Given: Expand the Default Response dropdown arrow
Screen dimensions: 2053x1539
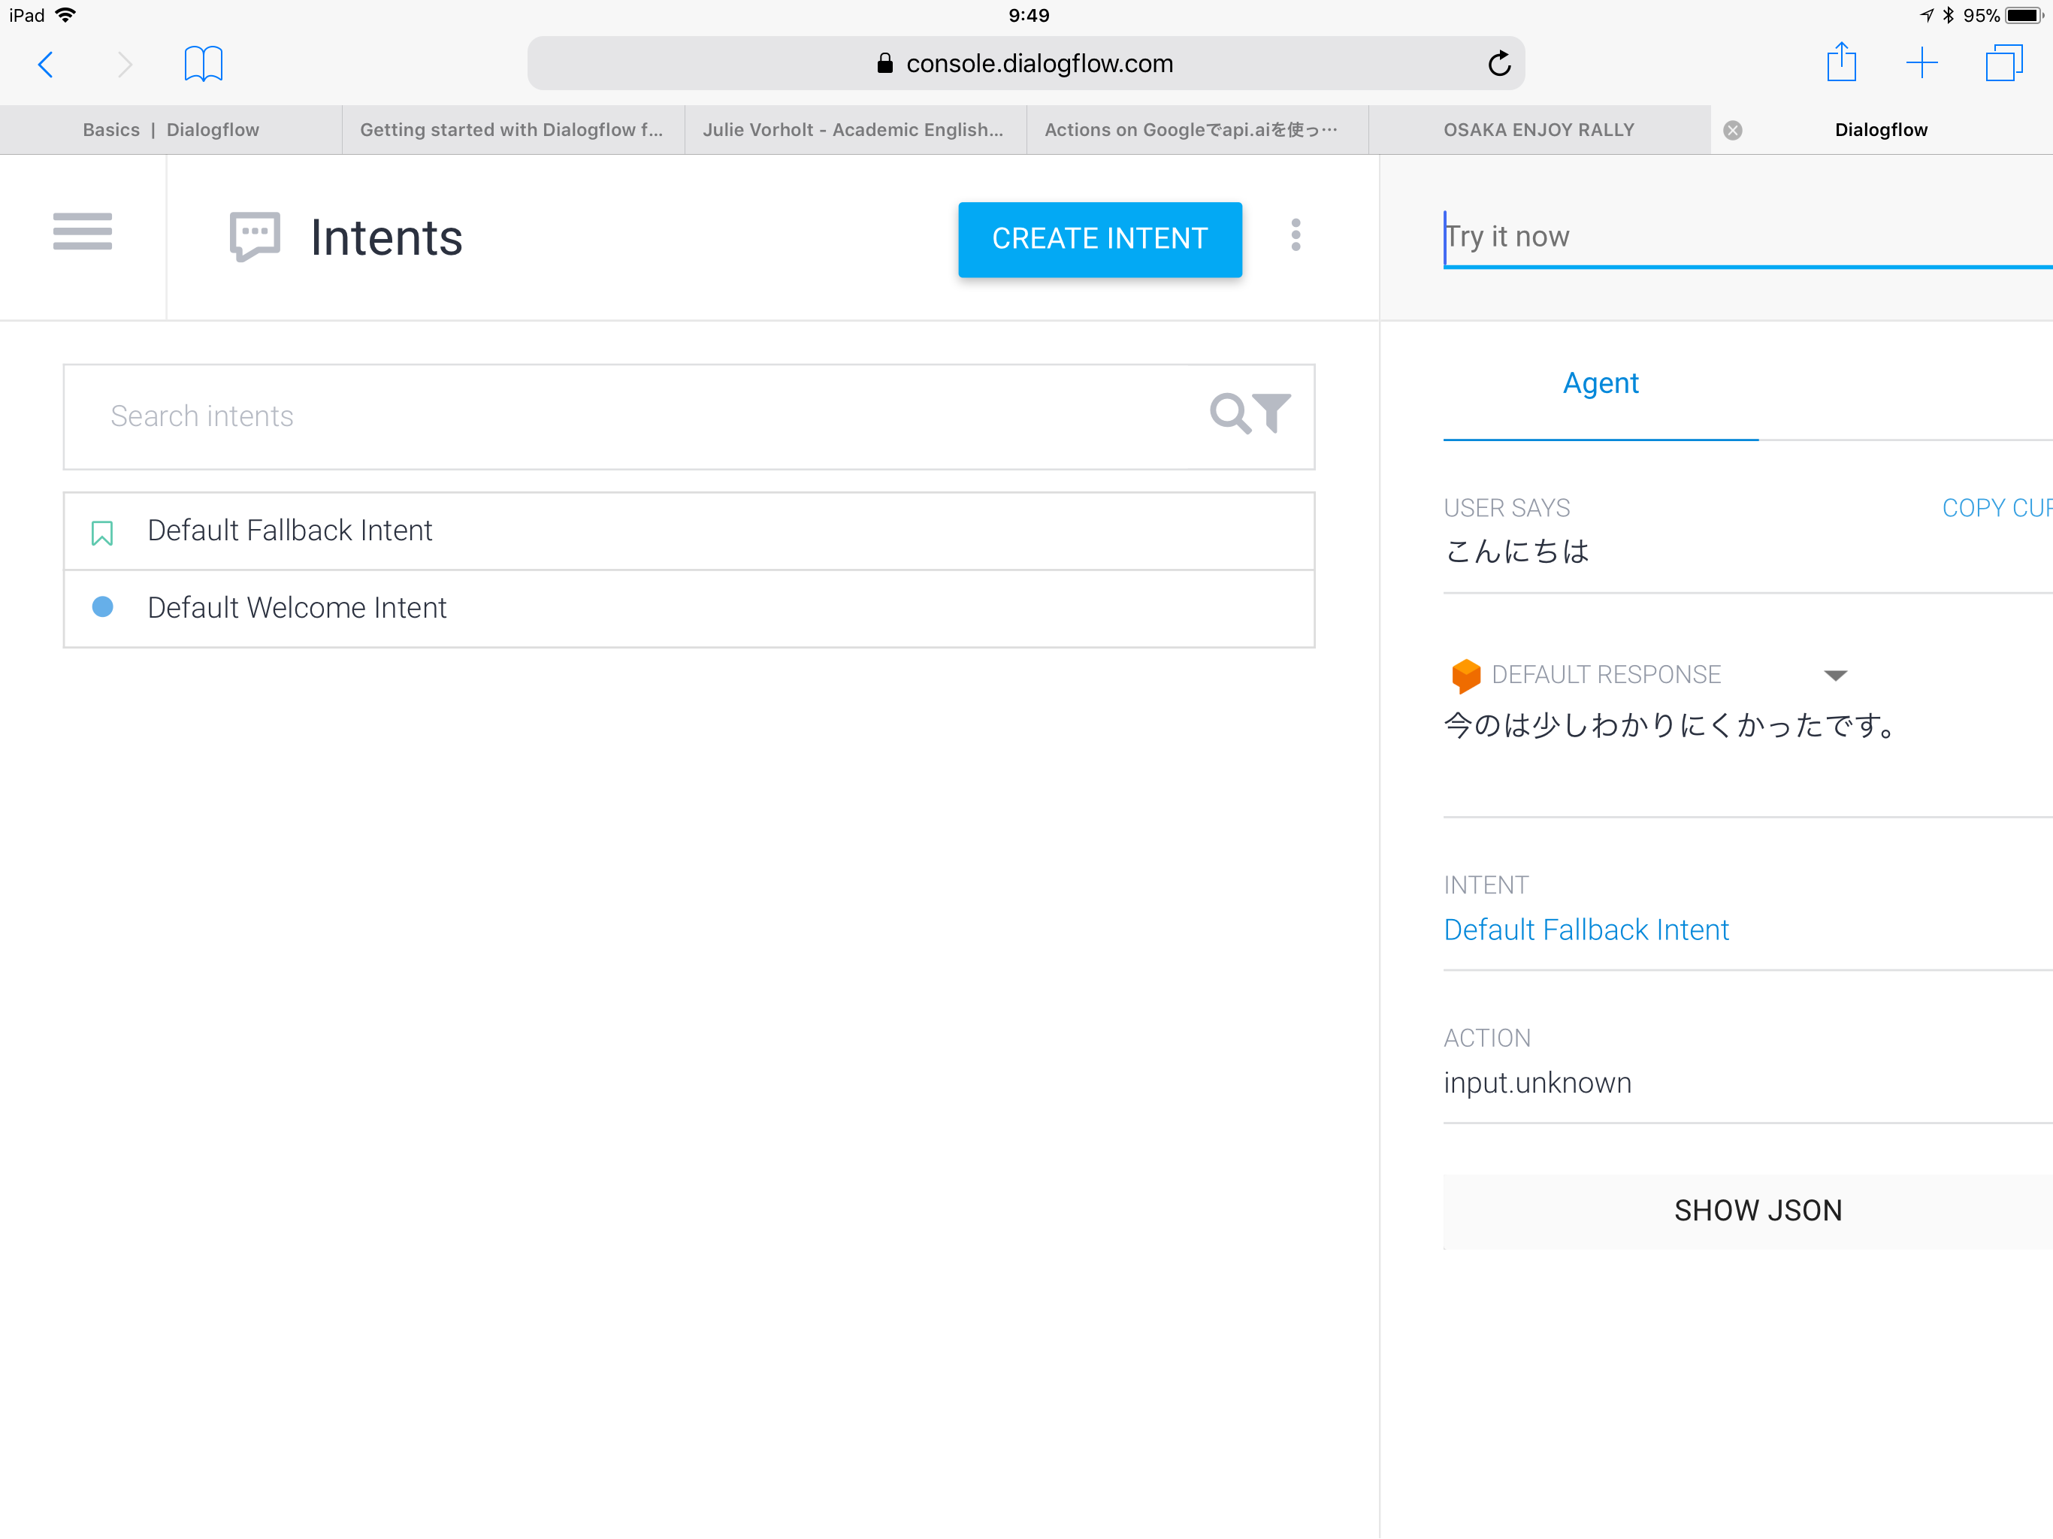Looking at the screenshot, I should [1835, 675].
